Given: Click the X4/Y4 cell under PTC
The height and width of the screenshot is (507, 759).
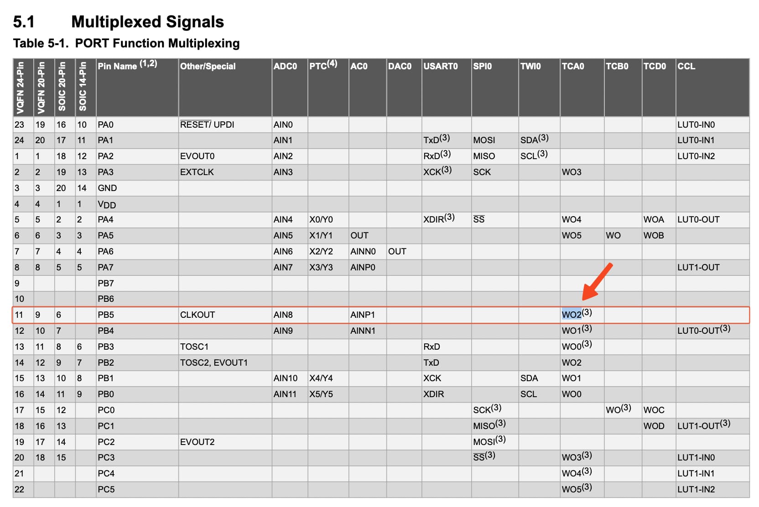Looking at the screenshot, I should click(321, 378).
